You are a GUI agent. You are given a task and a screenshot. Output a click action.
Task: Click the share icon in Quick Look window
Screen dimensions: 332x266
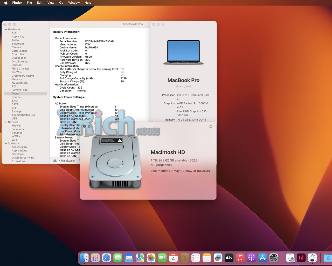pyautogui.click(x=211, y=126)
